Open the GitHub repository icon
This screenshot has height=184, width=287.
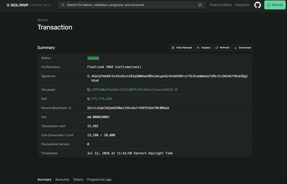pyautogui.click(x=257, y=5)
